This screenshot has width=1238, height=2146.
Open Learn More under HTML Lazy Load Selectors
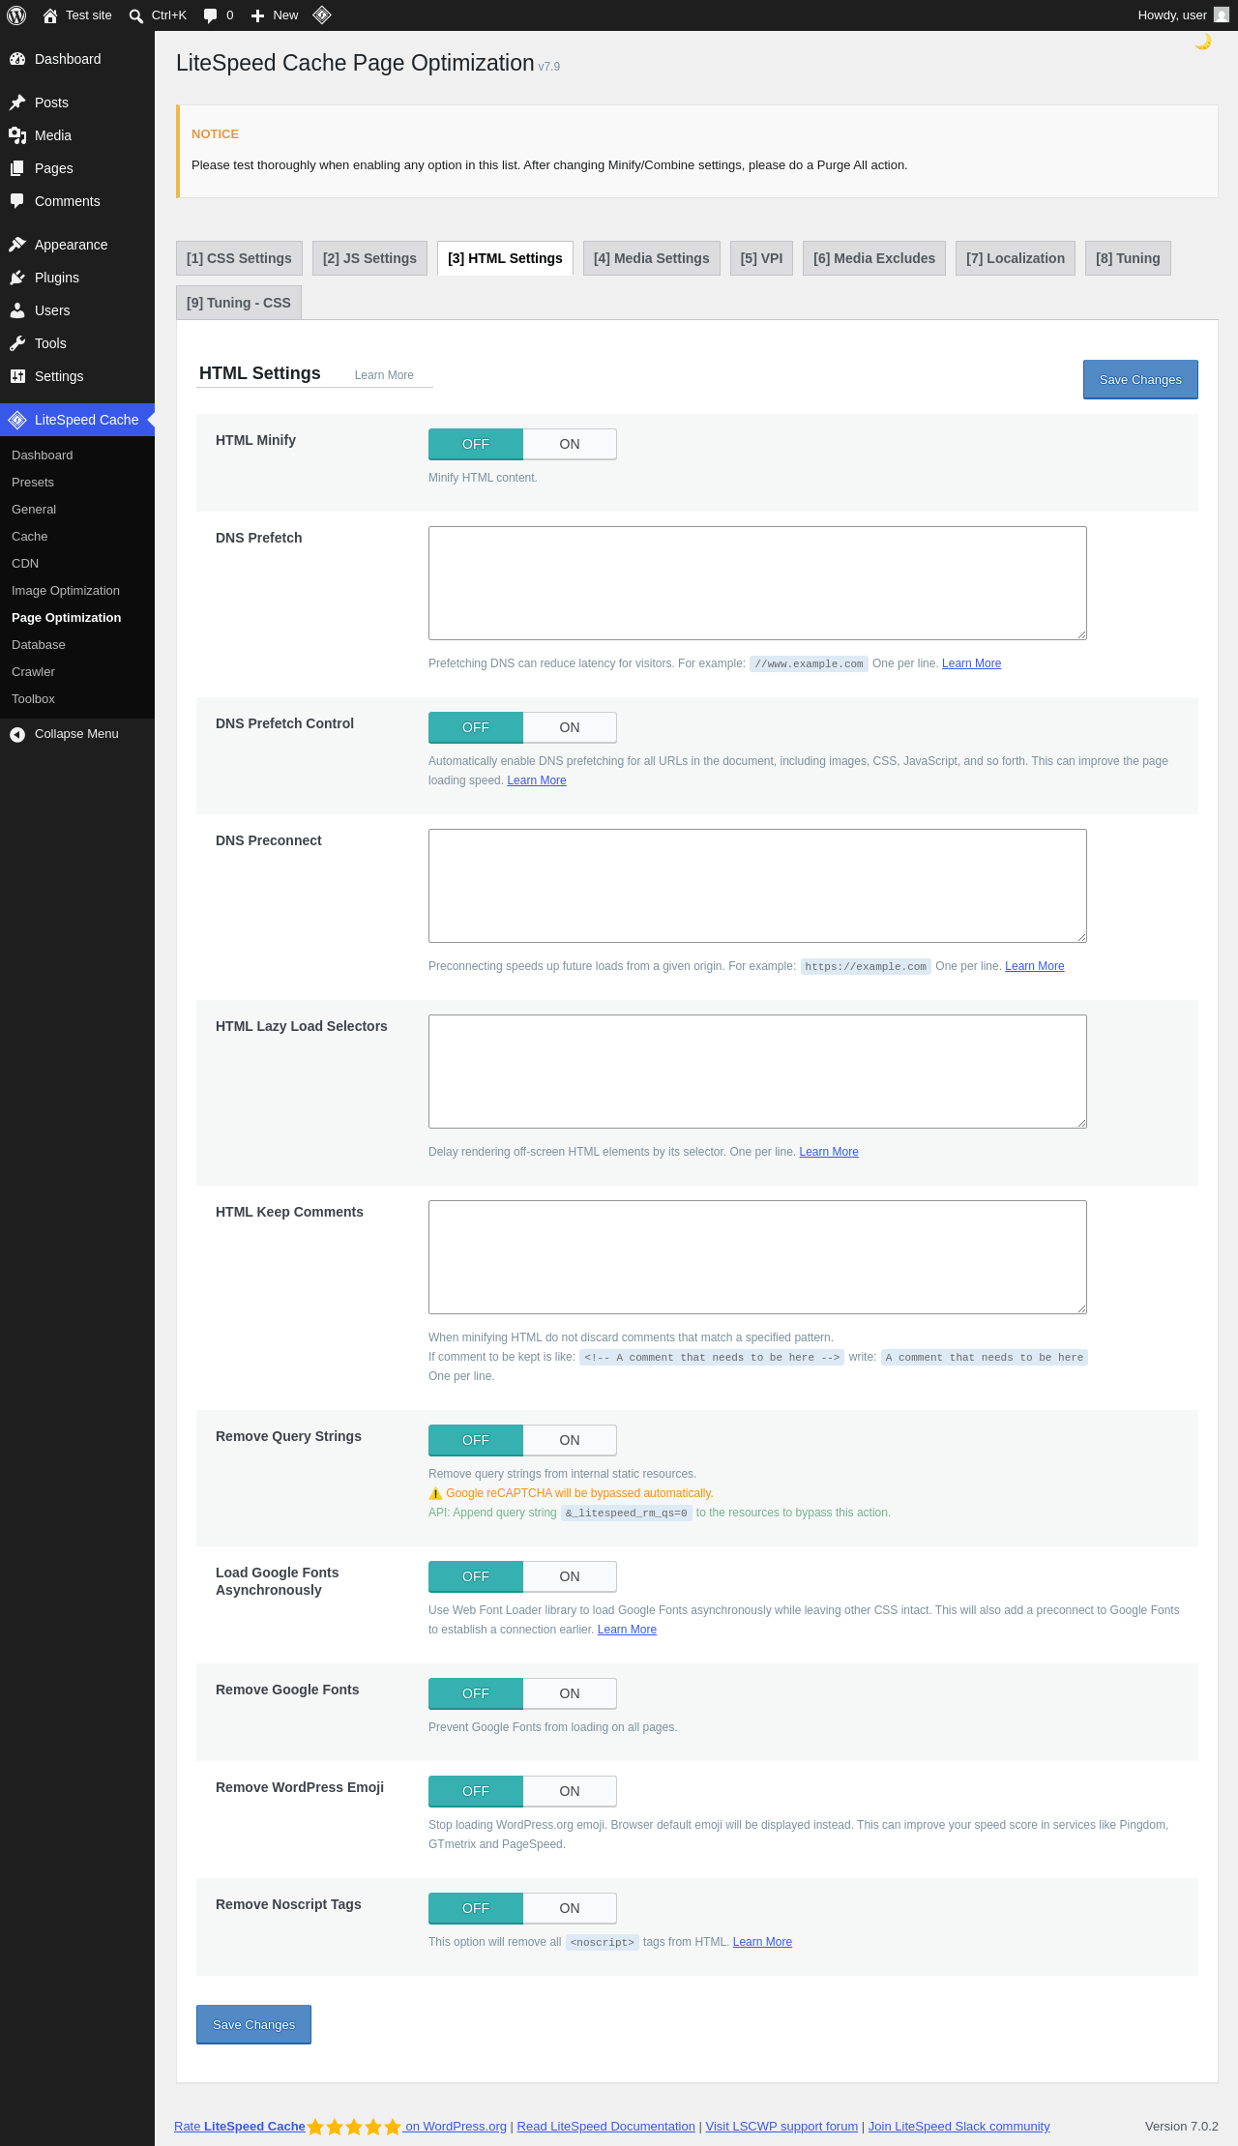(x=829, y=1152)
